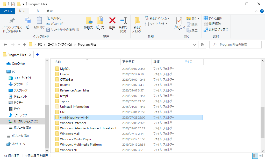This screenshot has width=265, height=159.
Task: Sort by the 名前 column header
Action: click(x=87, y=62)
